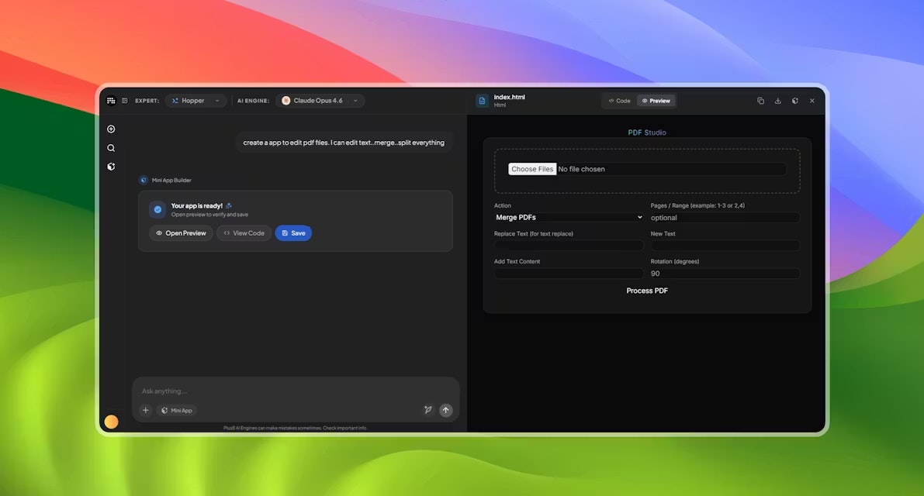Send message with the up arrow button
Screen dimensions: 924x496
coord(445,410)
